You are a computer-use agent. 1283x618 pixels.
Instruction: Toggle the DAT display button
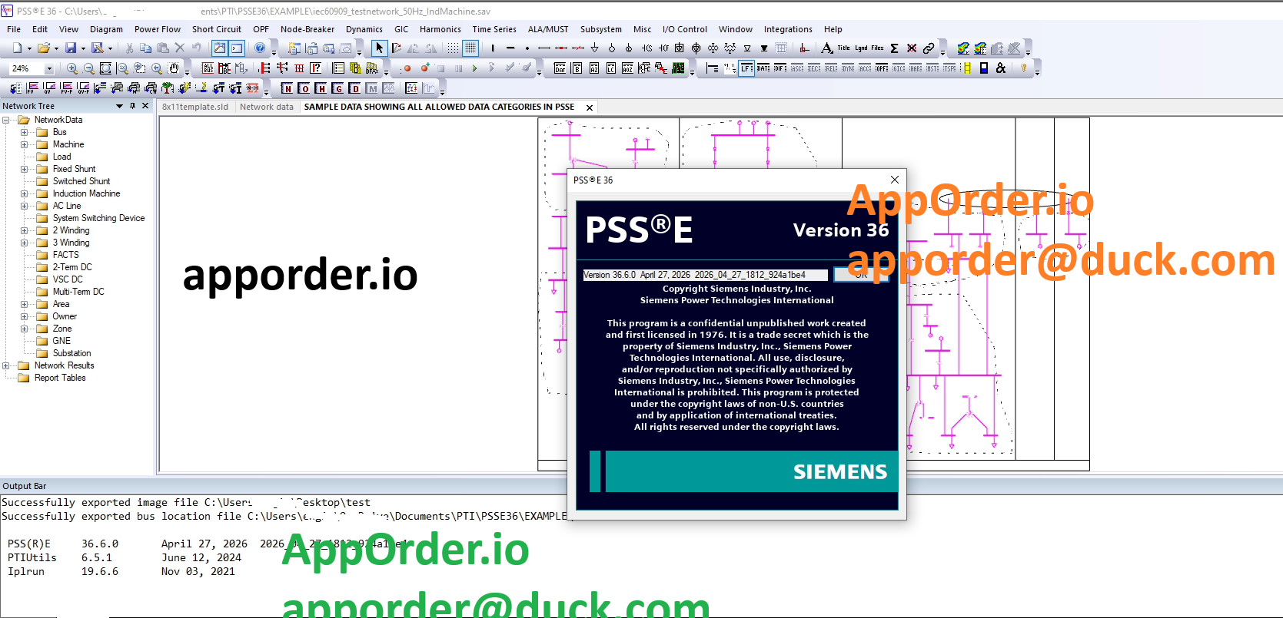tap(763, 68)
